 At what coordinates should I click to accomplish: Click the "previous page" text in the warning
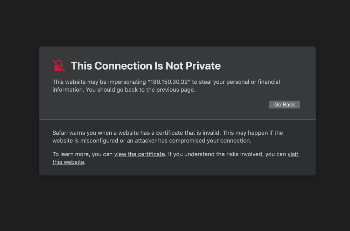(x=175, y=90)
